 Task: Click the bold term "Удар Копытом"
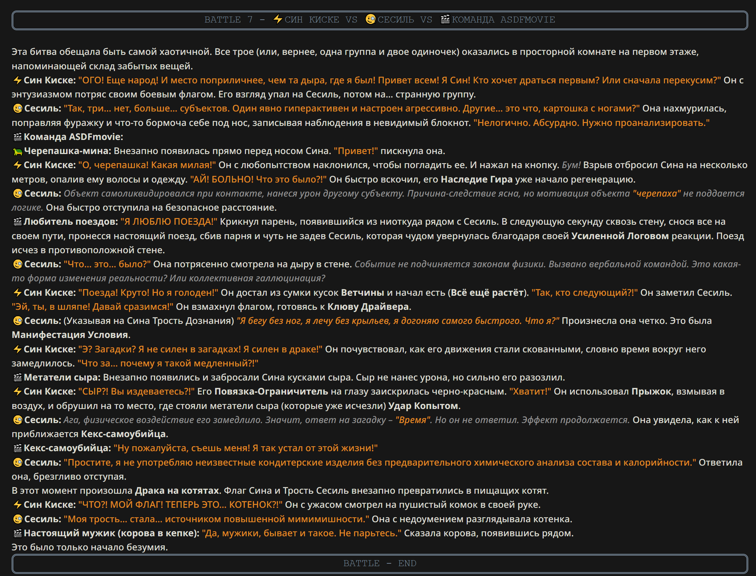(423, 406)
